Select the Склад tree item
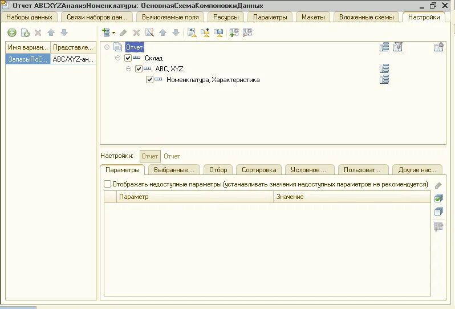Screen dimensions: 455x309 [153, 58]
